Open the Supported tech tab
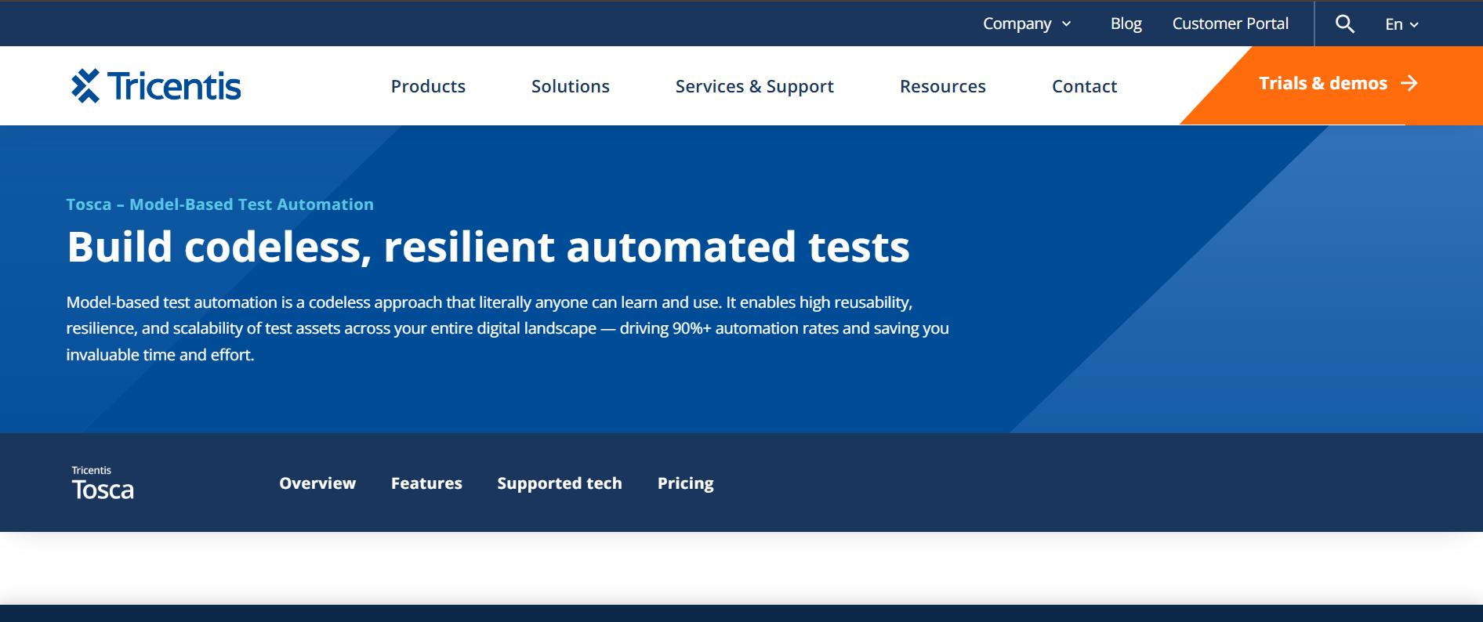The width and height of the screenshot is (1483, 622). click(559, 483)
